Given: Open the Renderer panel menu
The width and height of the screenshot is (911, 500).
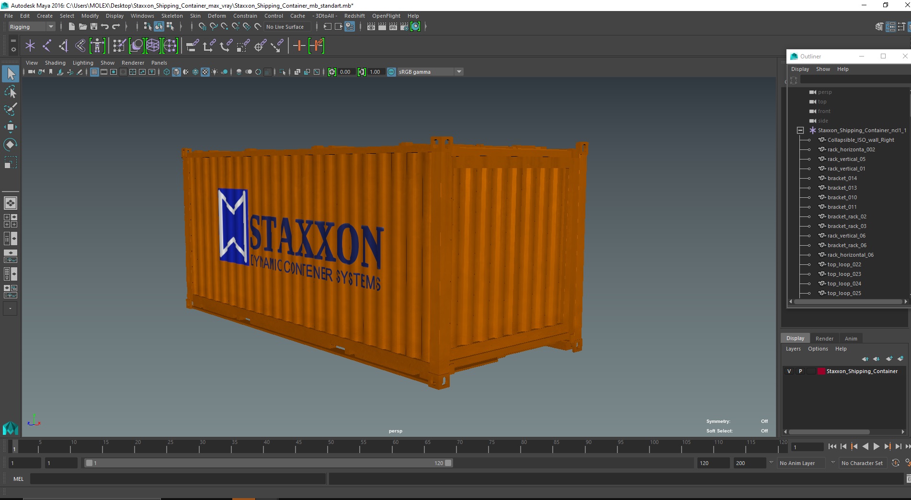Looking at the screenshot, I should [133, 63].
